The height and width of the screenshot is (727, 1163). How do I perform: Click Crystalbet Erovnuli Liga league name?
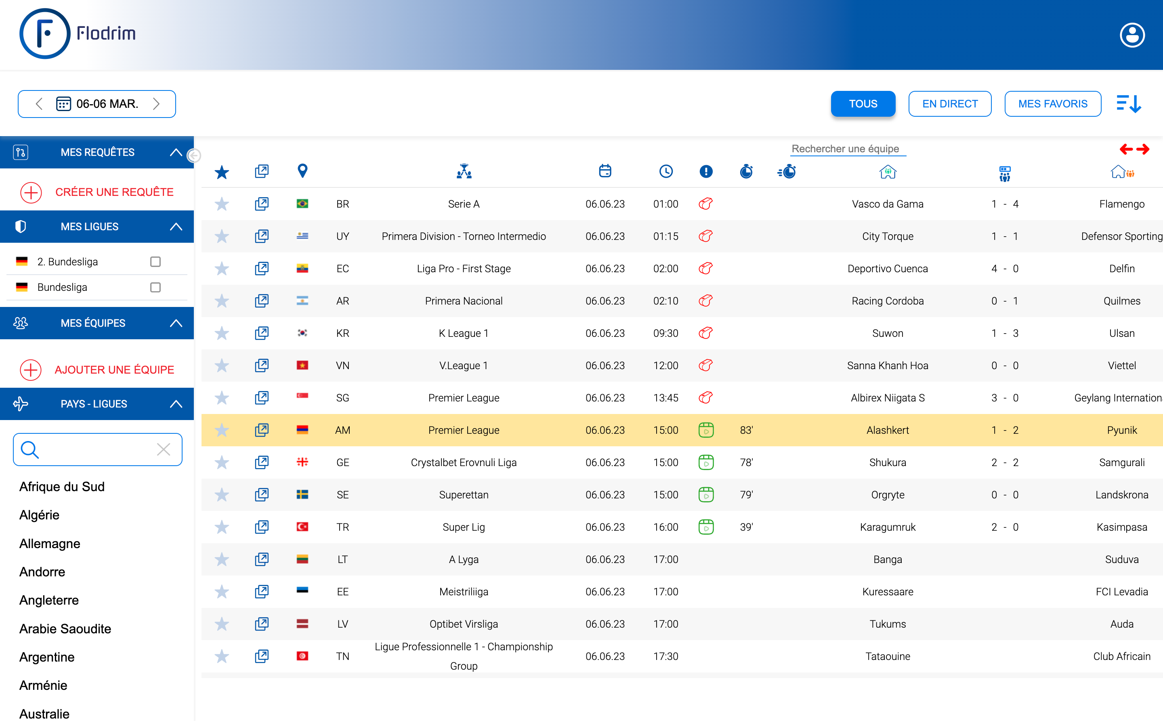click(464, 462)
